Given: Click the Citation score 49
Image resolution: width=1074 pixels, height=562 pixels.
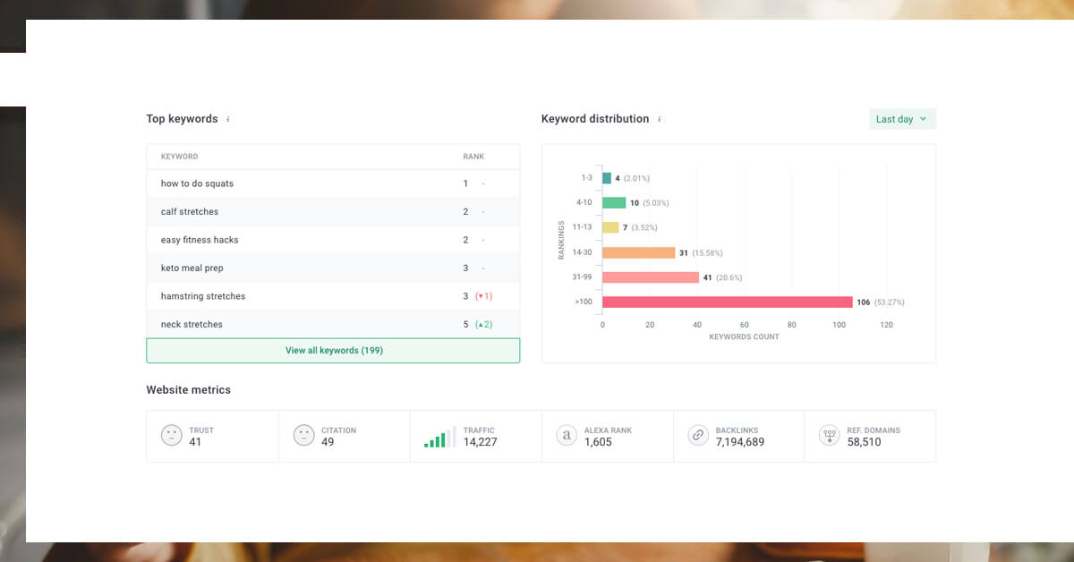Looking at the screenshot, I should (x=328, y=442).
